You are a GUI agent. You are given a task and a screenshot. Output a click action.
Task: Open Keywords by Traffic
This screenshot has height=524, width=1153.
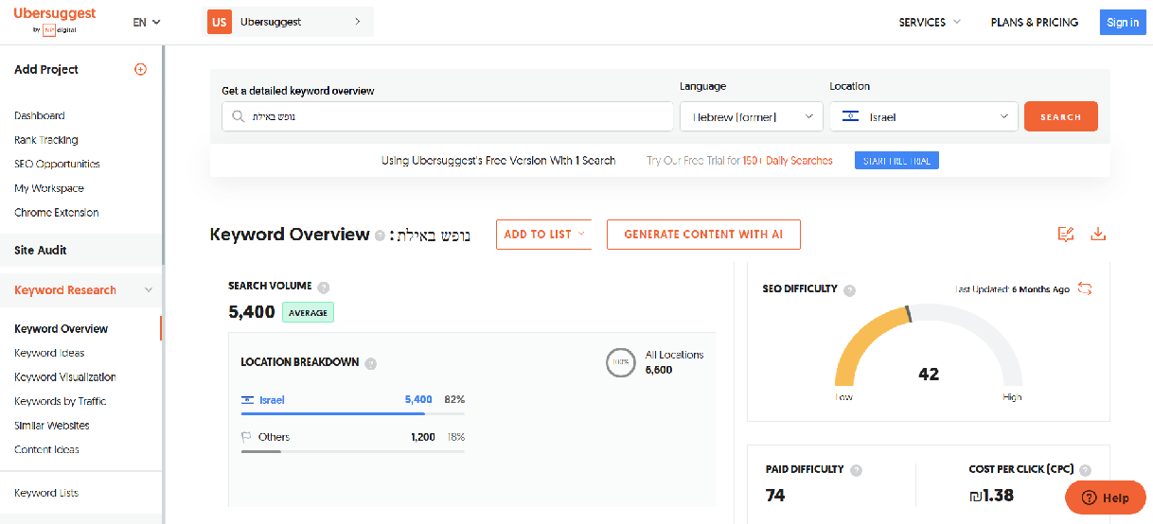(61, 401)
